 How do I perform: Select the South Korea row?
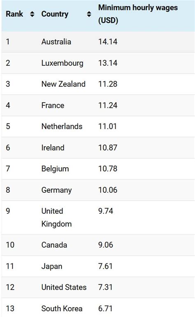(x=98, y=308)
